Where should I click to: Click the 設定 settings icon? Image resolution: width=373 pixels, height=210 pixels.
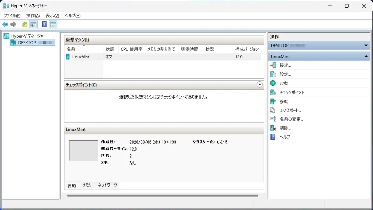pyautogui.click(x=273, y=74)
